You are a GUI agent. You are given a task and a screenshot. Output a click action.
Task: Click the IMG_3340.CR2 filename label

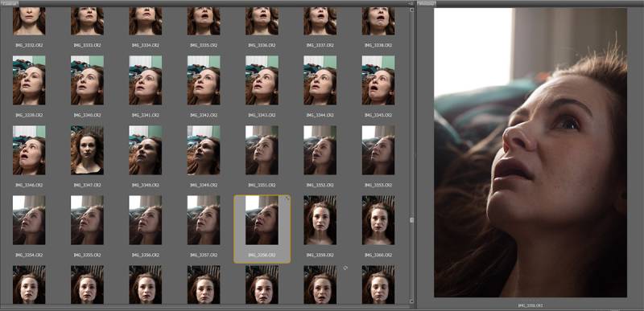click(x=87, y=116)
